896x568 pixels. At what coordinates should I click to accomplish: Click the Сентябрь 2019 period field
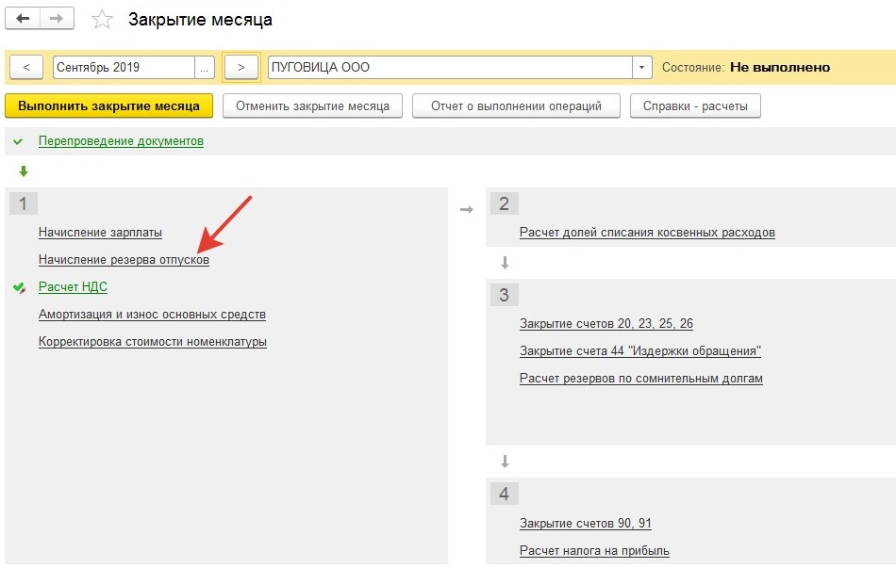(123, 68)
